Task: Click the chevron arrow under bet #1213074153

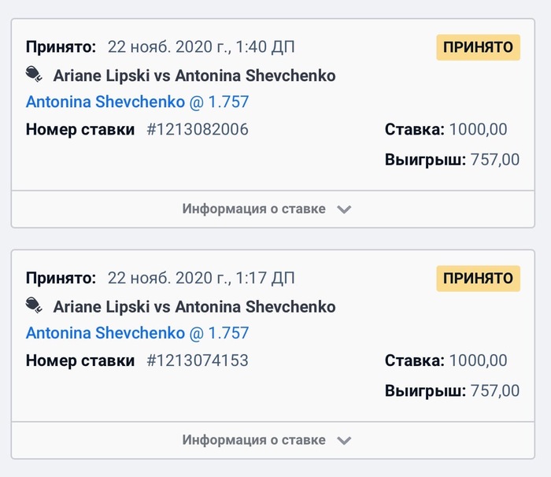Action: tap(344, 441)
